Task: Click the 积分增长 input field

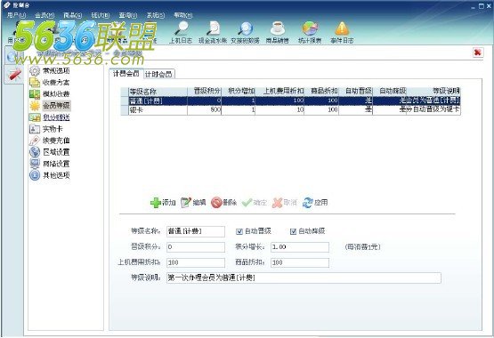Action: 300,247
